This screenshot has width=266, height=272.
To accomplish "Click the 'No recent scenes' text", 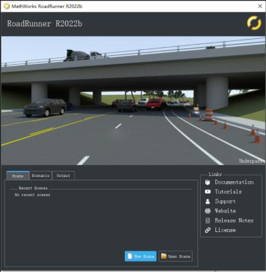I will pos(32,195).
